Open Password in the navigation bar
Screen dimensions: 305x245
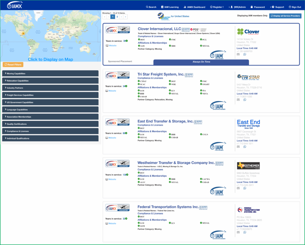(x=258, y=7)
